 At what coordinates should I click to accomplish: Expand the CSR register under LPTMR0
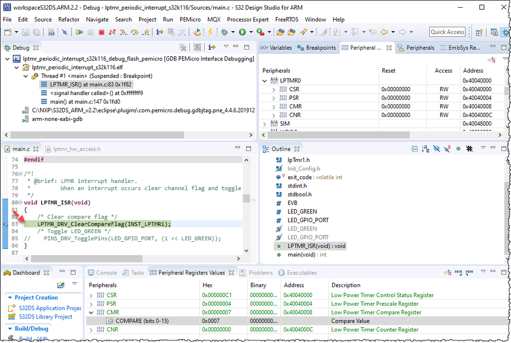point(274,89)
